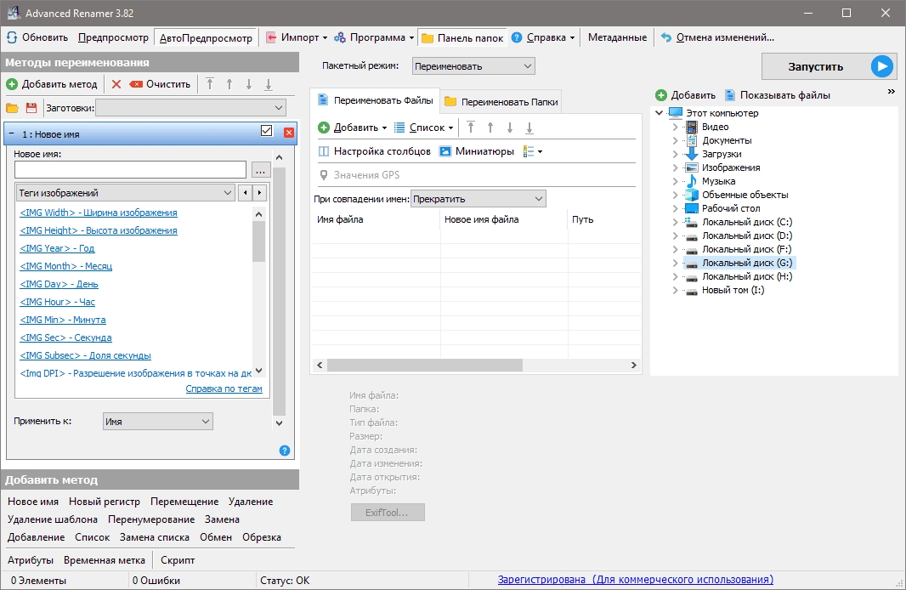Open Импорт menu dropdown

tap(297, 37)
